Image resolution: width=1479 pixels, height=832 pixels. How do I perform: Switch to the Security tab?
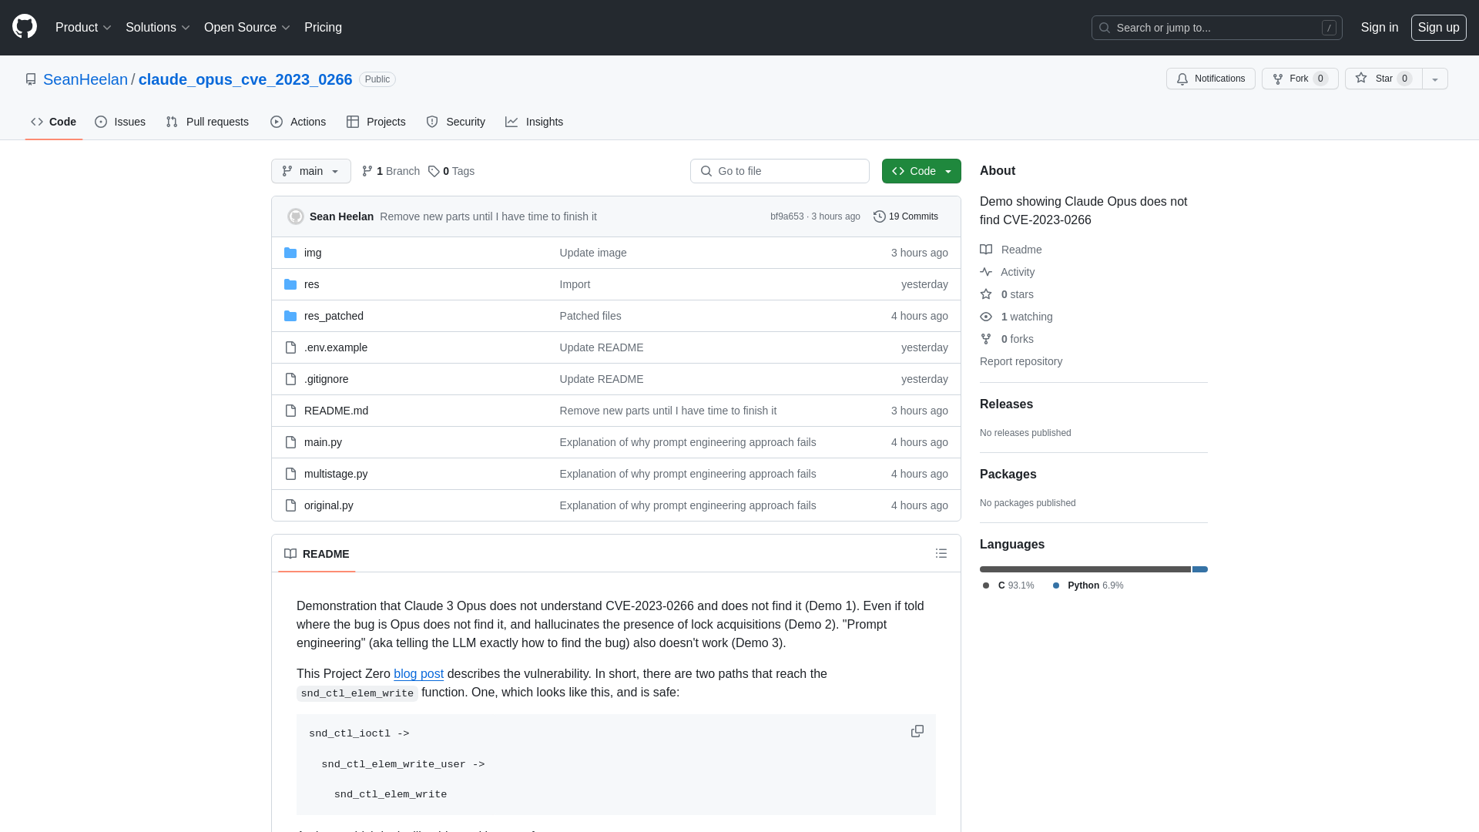456,122
